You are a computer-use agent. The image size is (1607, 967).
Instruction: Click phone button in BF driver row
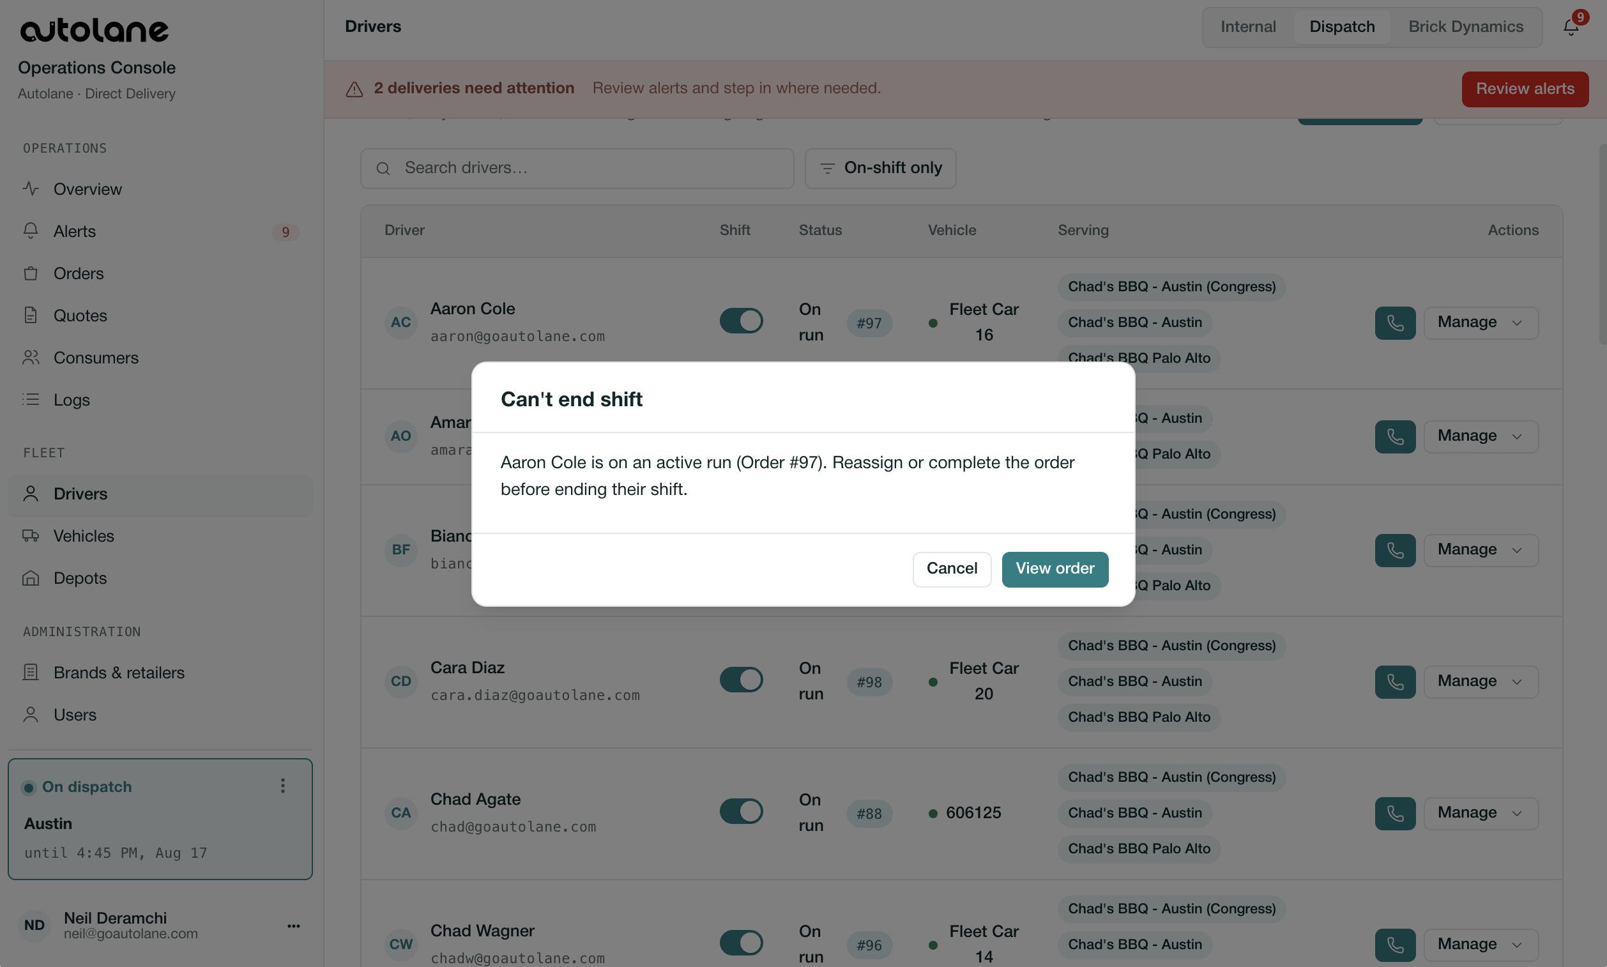[x=1394, y=550]
